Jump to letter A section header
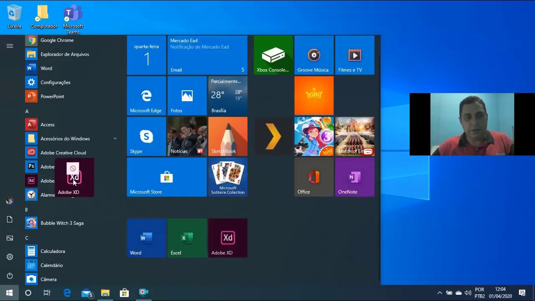Image resolution: width=535 pixels, height=301 pixels. (27, 111)
